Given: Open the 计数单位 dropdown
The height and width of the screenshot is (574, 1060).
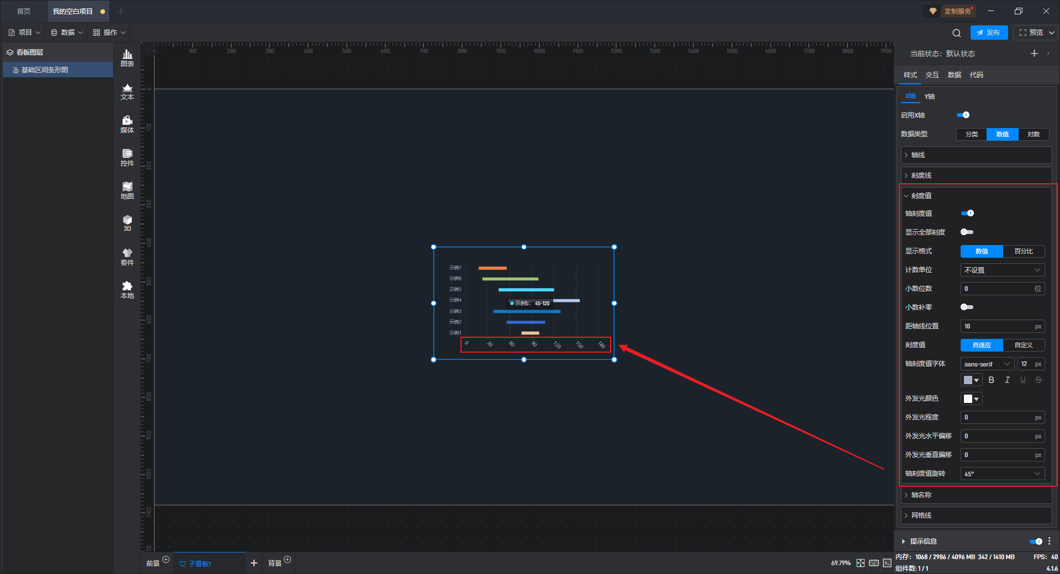Looking at the screenshot, I should 1002,270.
